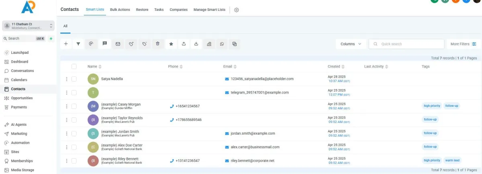
Task: Click the add to automation play icon
Action: (x=92, y=44)
